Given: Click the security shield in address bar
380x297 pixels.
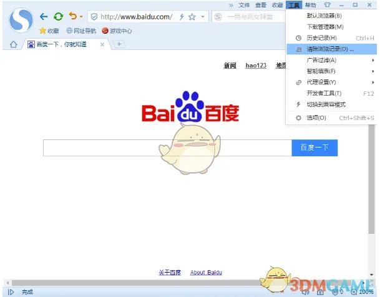Looking at the screenshot, I should (94, 17).
